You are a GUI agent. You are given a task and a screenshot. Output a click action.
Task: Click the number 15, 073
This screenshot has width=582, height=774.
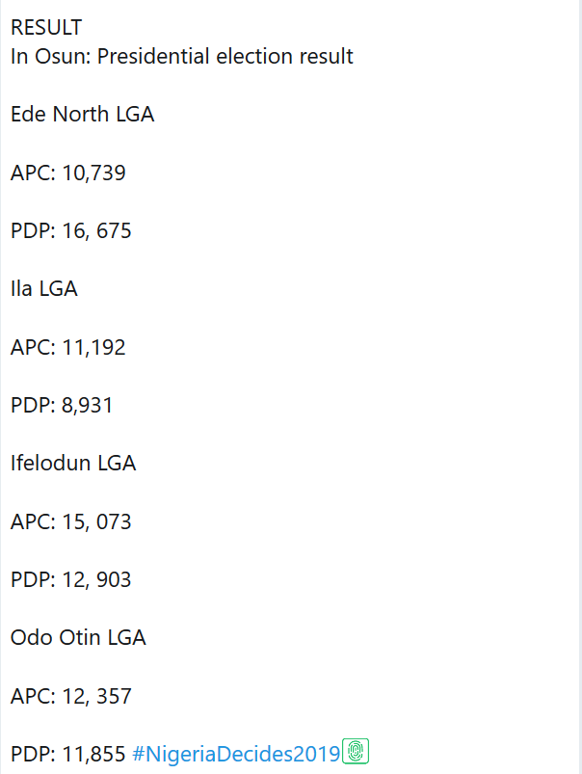coord(97,521)
